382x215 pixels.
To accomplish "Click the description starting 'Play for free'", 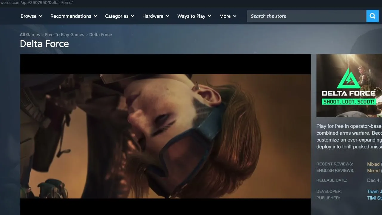I will (x=349, y=136).
